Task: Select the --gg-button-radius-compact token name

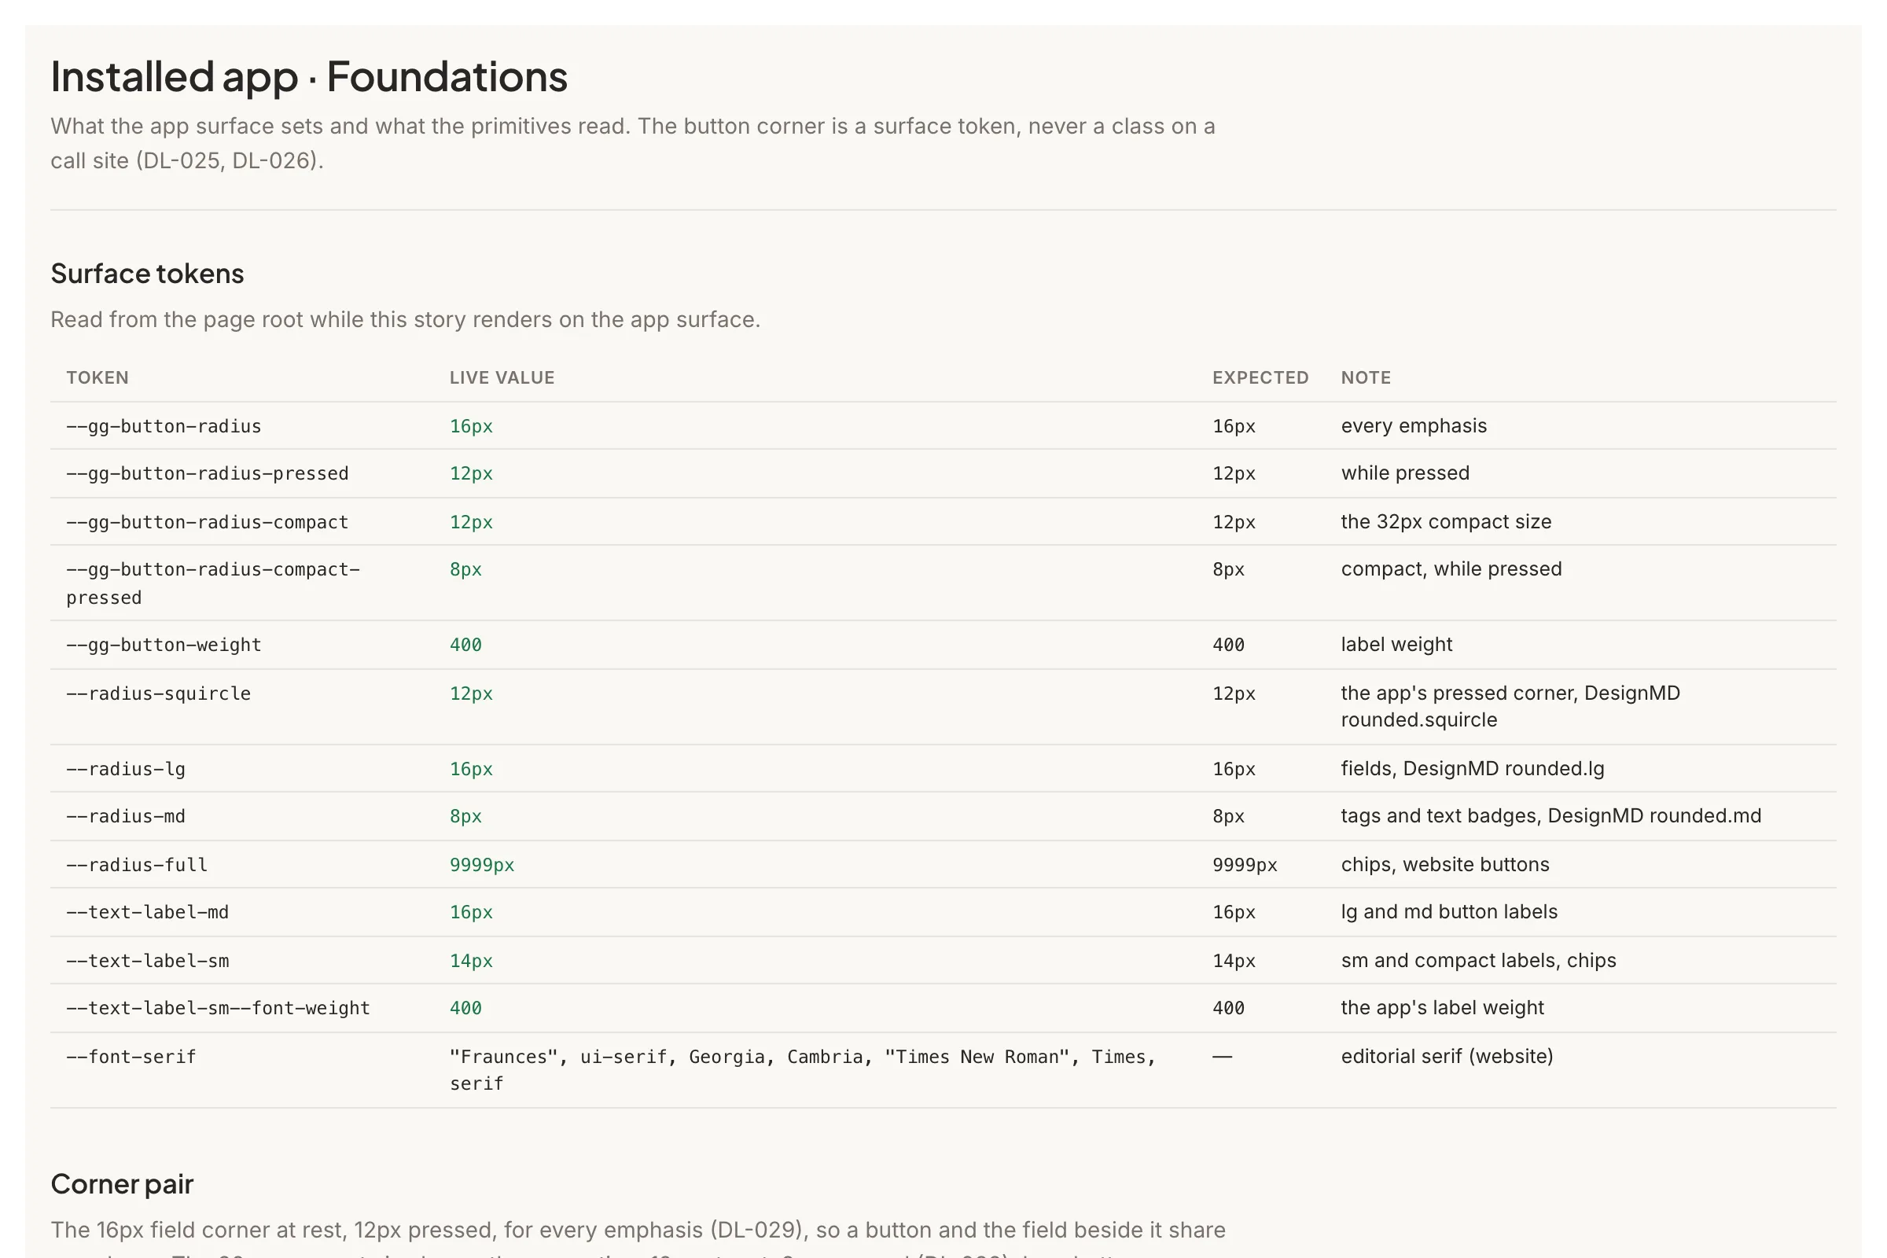Action: (207, 522)
